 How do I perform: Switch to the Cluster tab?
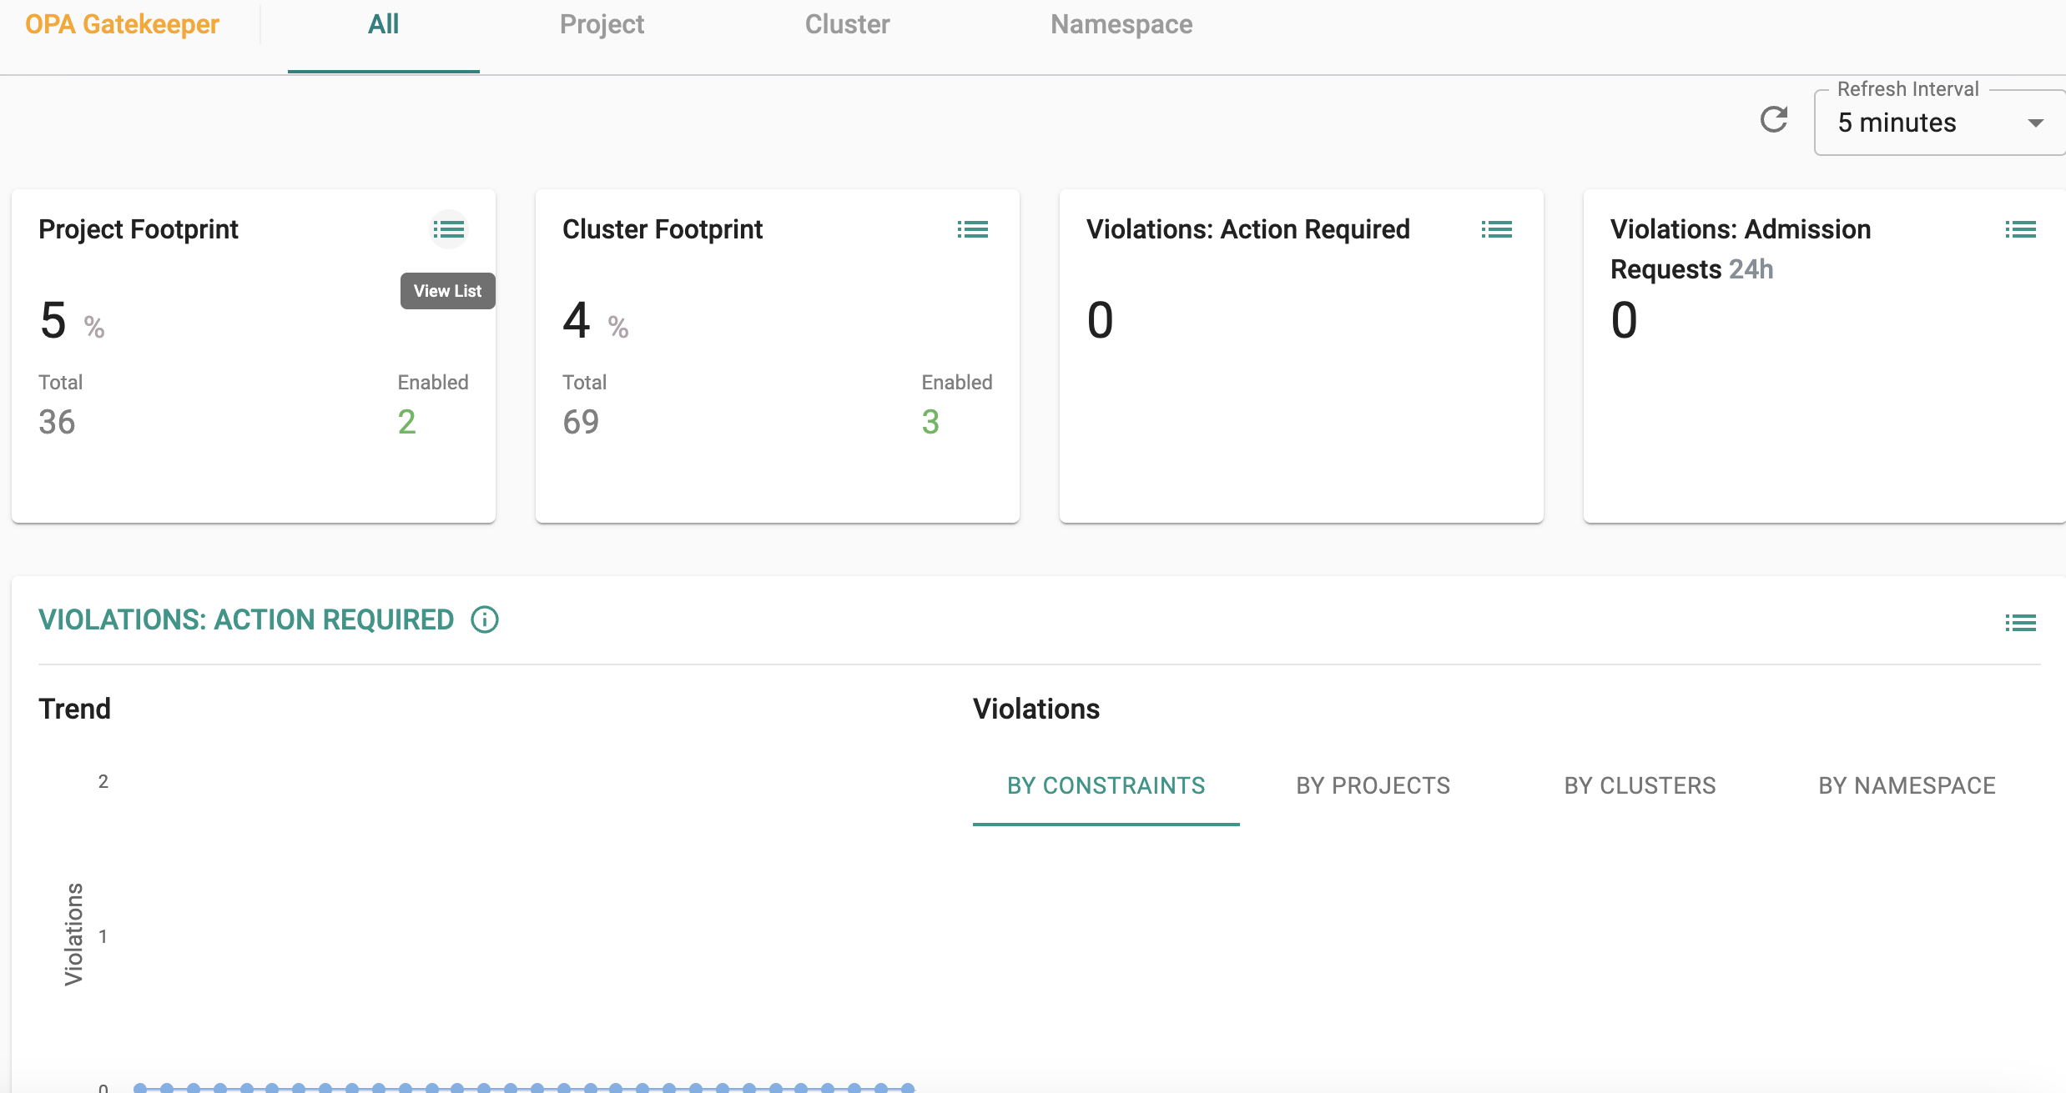pos(847,25)
